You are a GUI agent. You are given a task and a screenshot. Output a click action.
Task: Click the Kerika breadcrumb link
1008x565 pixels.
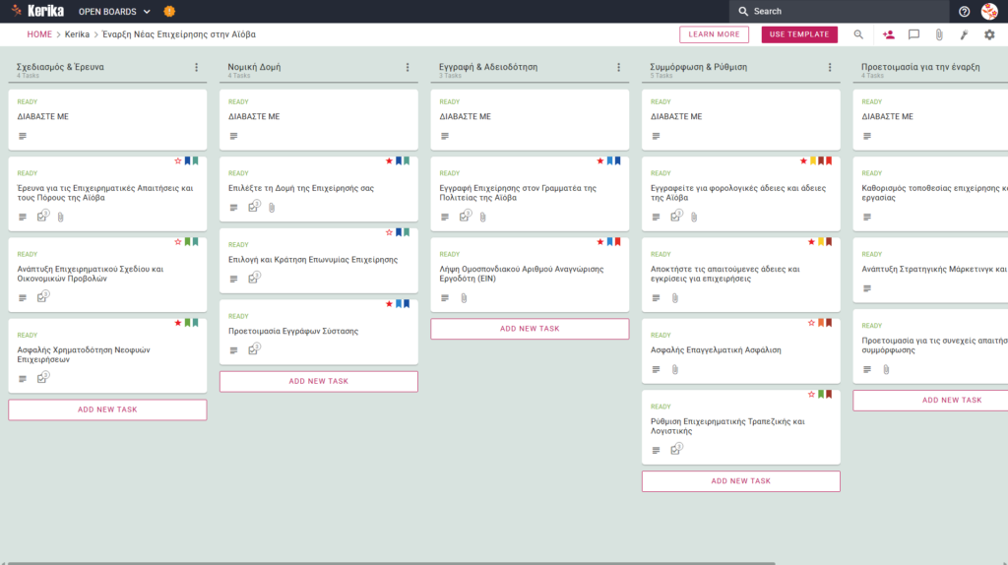click(77, 34)
